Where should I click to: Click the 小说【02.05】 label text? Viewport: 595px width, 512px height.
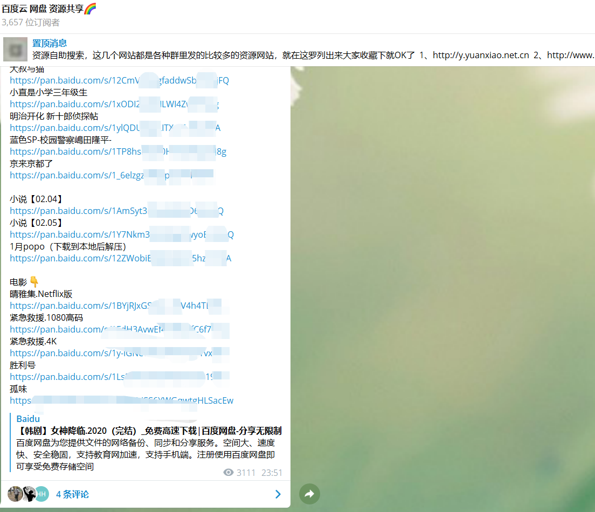point(36,223)
